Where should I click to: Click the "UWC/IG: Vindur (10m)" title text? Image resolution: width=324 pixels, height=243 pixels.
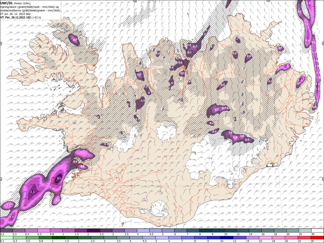(x=16, y=3)
